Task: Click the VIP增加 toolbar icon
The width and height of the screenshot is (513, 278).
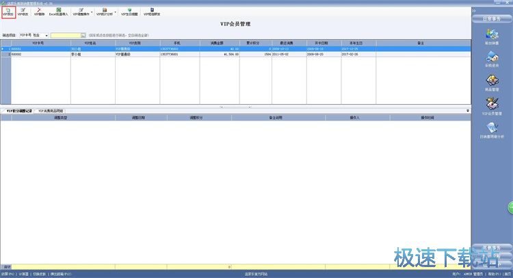Action: (x=8, y=11)
